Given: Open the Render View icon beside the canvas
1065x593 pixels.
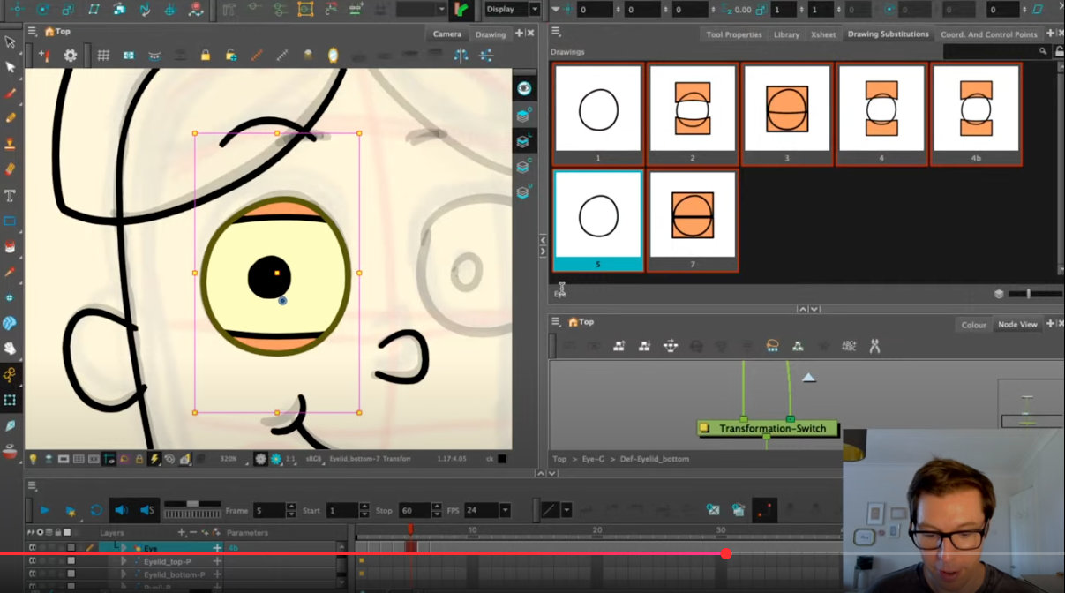Looking at the screenshot, I should point(524,89).
